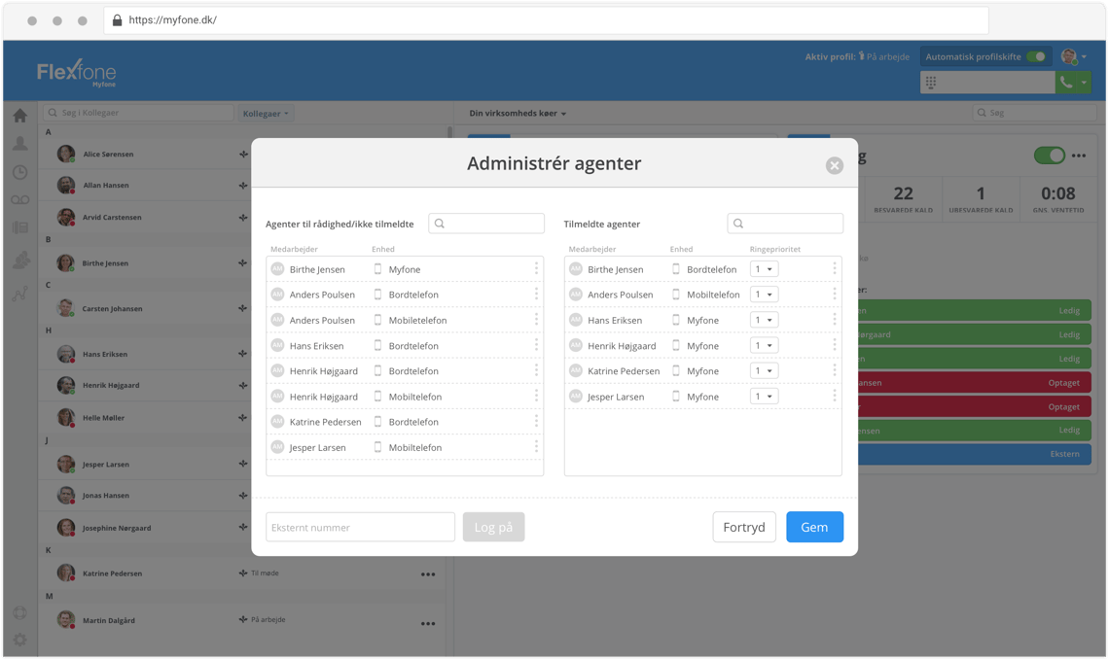Close the Administrér agenter dialog
1109x660 pixels.
835,165
